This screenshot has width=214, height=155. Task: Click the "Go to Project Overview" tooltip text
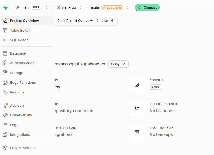point(75,21)
